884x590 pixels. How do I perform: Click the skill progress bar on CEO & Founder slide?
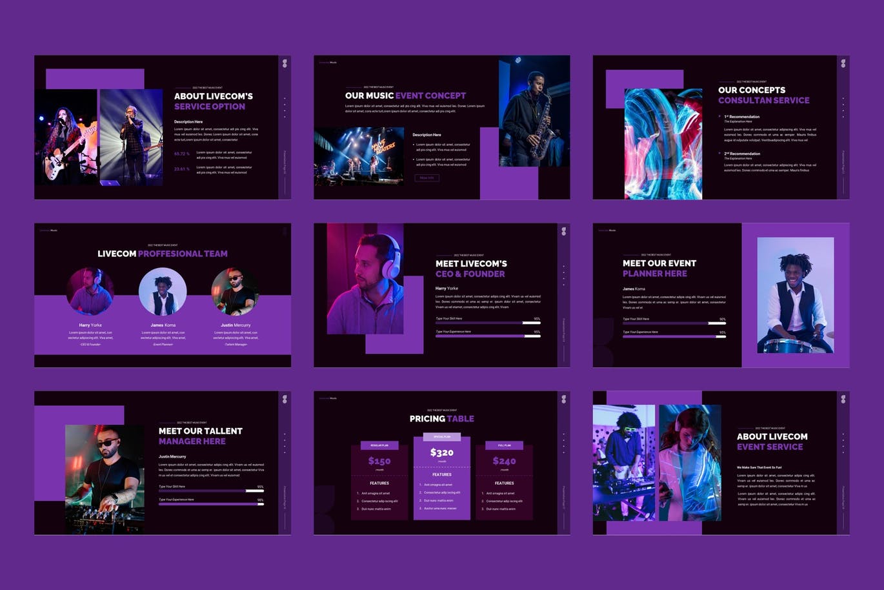[487, 323]
